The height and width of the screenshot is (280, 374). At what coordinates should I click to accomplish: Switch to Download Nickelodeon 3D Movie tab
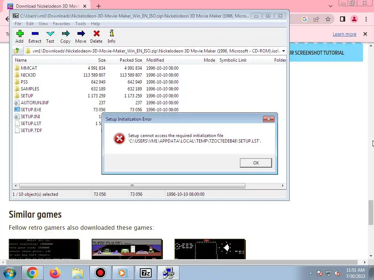47,6
